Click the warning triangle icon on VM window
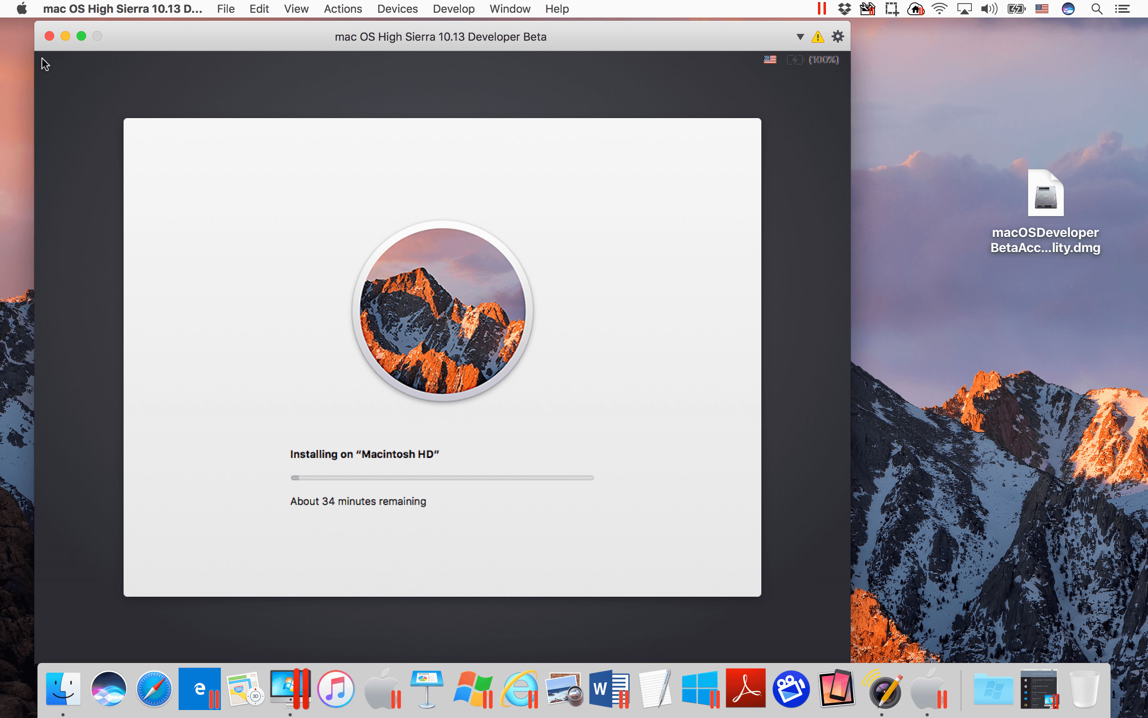This screenshot has height=718, width=1148. click(x=817, y=36)
